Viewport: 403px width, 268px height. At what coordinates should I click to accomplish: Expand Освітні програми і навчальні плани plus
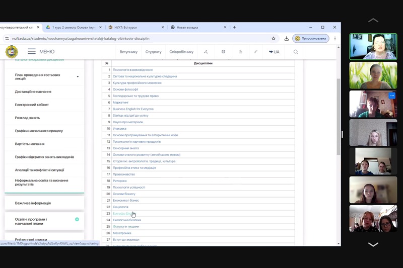tap(77, 220)
